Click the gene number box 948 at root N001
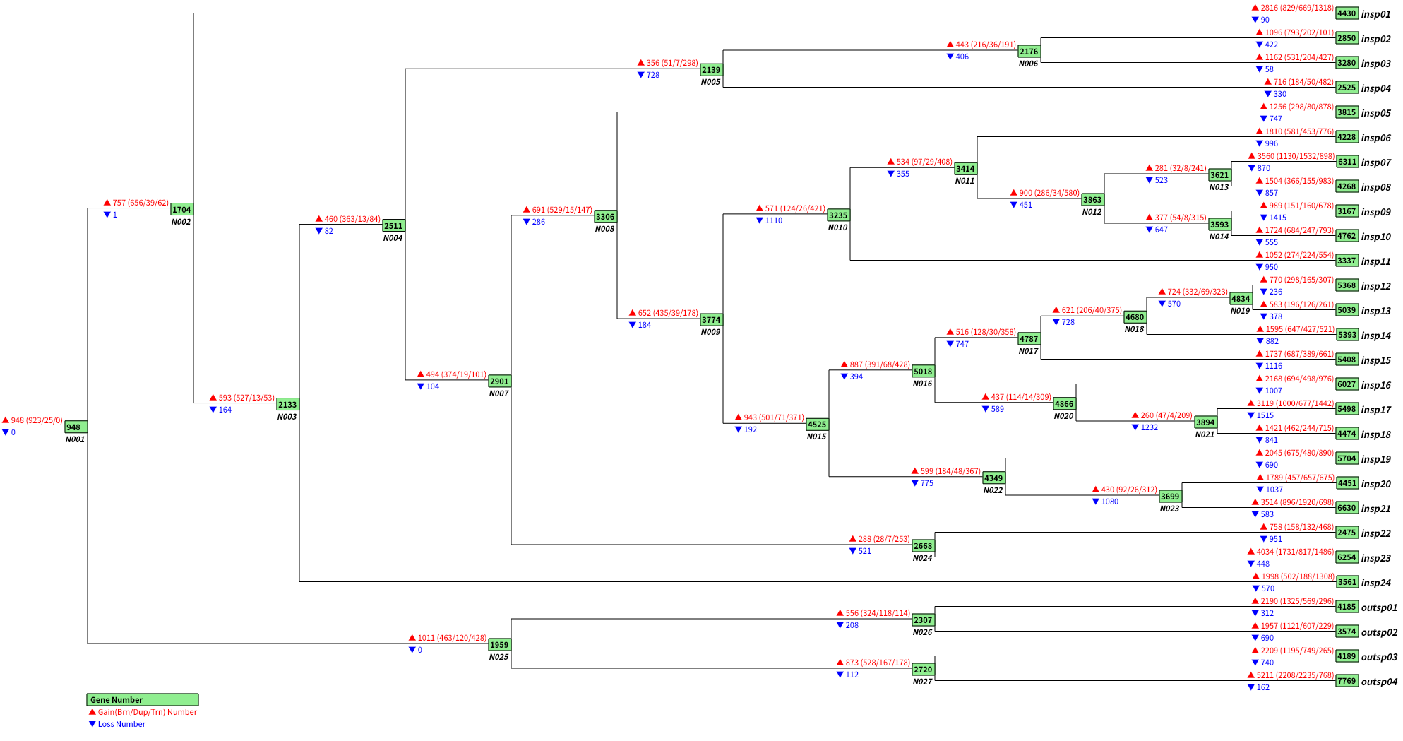The width and height of the screenshot is (1403, 741). (76, 427)
